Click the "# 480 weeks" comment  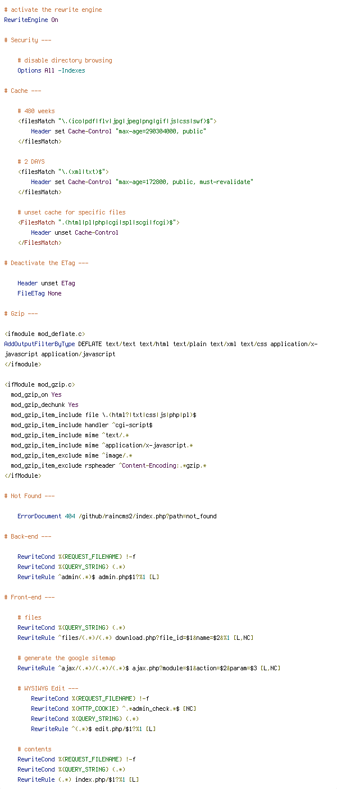[36, 111]
